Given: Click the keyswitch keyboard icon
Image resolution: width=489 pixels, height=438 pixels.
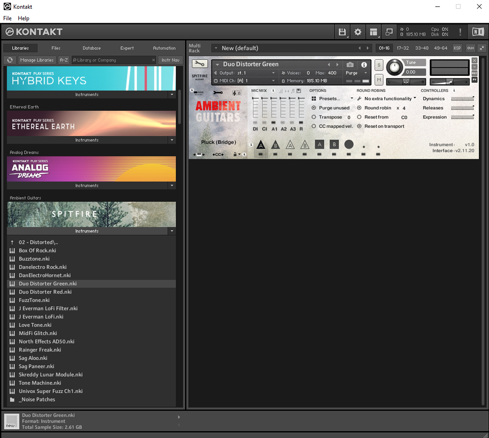Looking at the screenshot, I should (x=199, y=155).
